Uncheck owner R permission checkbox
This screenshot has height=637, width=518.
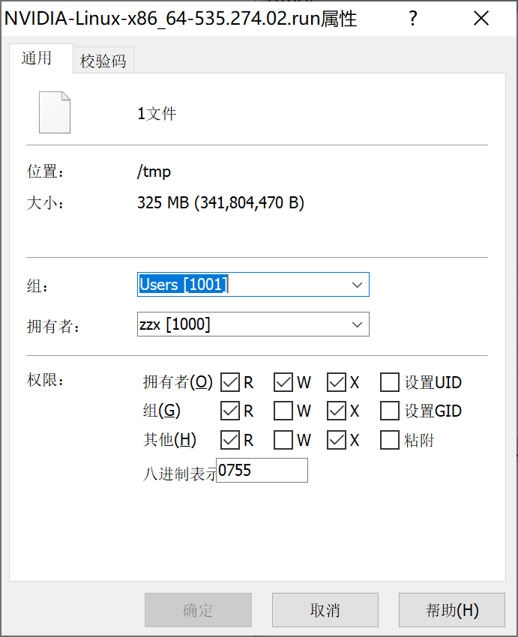(x=231, y=382)
